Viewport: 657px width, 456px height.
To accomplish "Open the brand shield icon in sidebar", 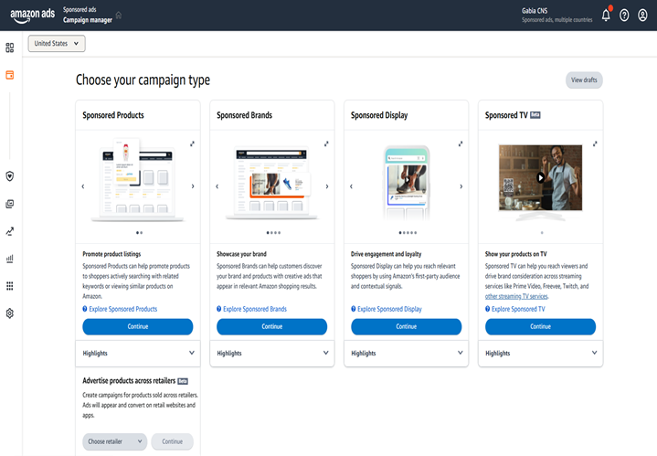I will (10, 175).
